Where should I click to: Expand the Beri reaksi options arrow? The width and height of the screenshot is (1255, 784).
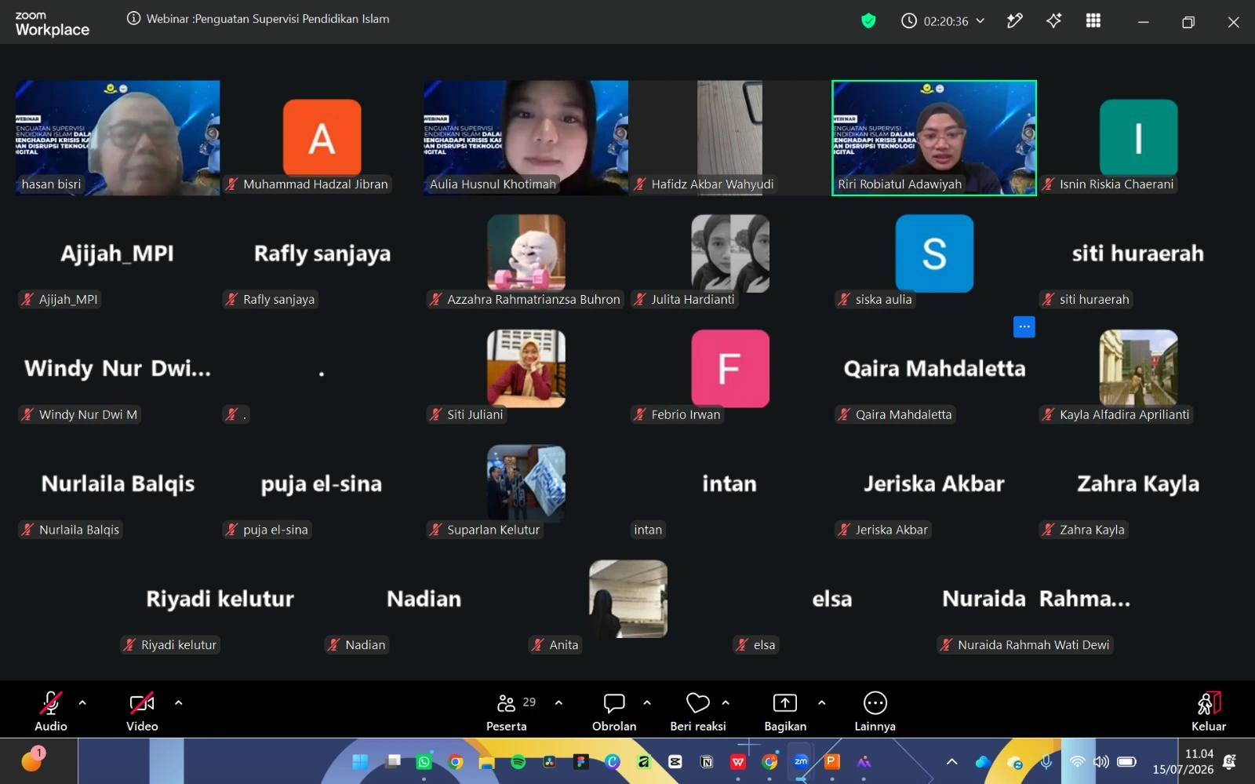coord(726,703)
